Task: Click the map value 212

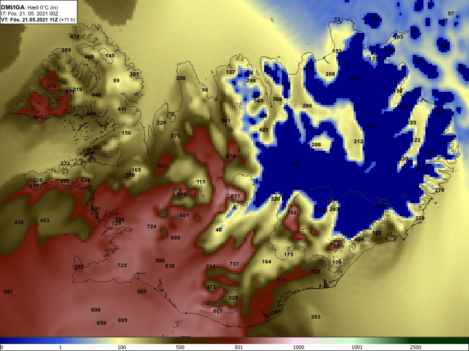Action: [x=358, y=141]
